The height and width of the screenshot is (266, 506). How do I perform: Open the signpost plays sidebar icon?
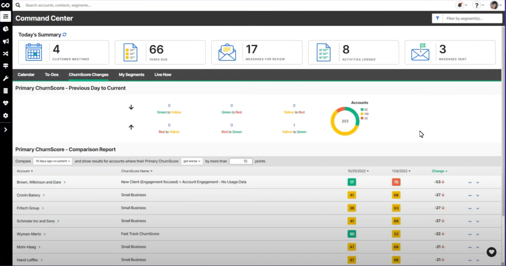pyautogui.click(x=6, y=66)
